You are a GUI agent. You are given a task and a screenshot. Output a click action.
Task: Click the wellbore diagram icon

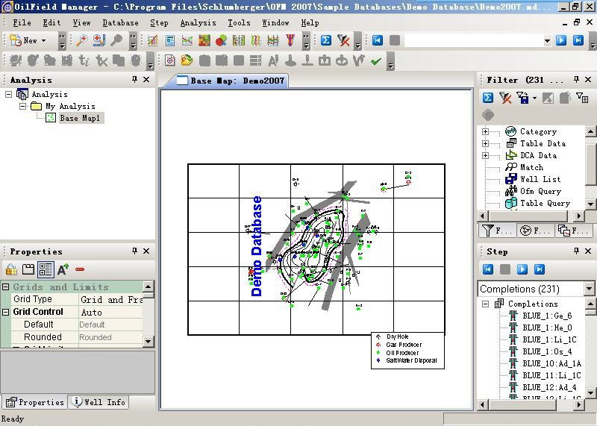[290, 40]
